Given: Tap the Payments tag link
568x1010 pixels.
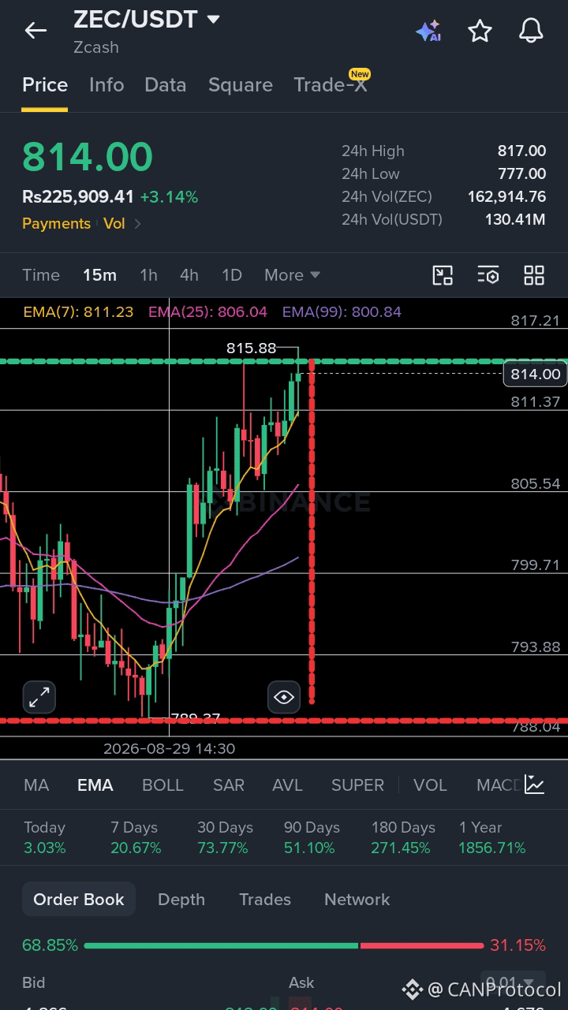Looking at the screenshot, I should (x=56, y=224).
